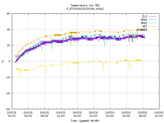Viewport: 164px width, 123px height.
Task: Click the orange NPI legend line sample
Action: tap(152, 26)
